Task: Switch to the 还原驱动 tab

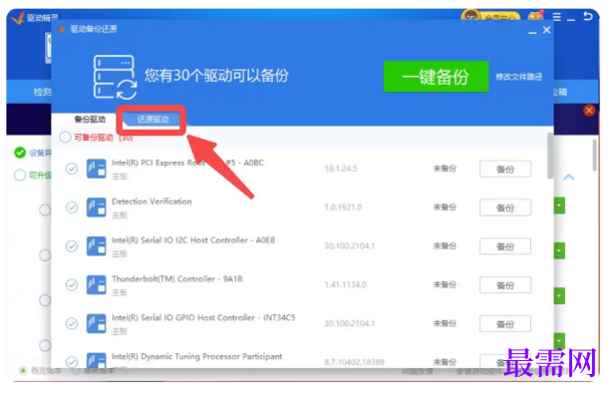Action: (153, 120)
